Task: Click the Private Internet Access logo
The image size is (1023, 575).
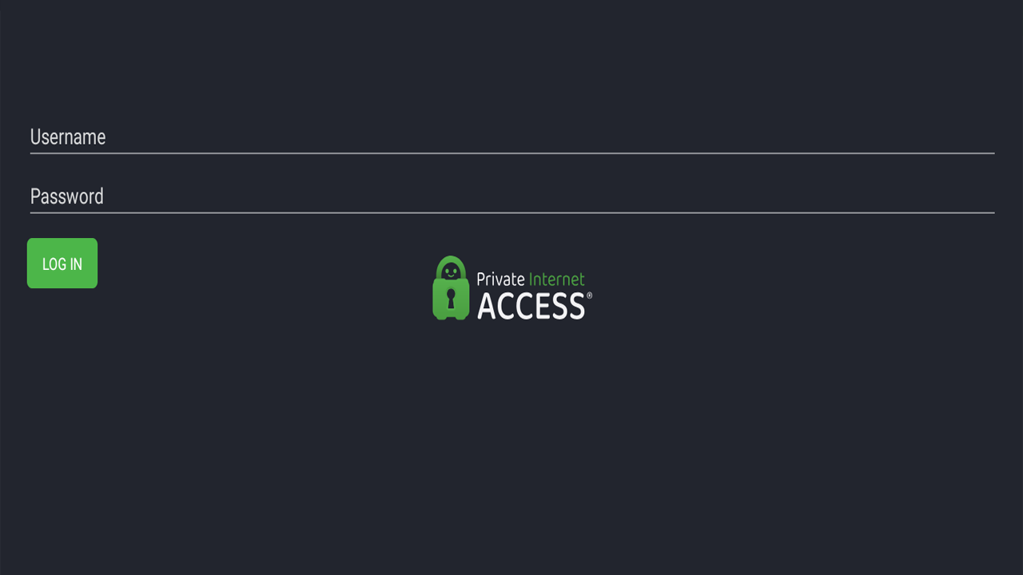Action: pos(511,288)
